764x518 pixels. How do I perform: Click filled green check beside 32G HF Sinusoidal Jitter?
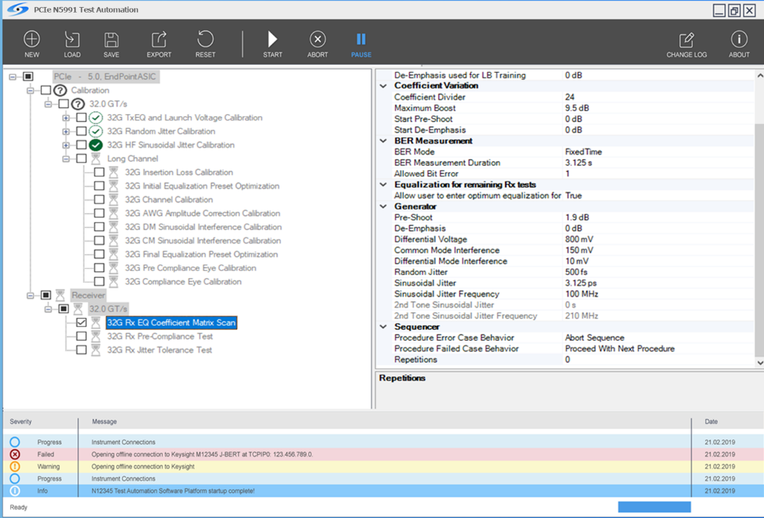point(96,145)
